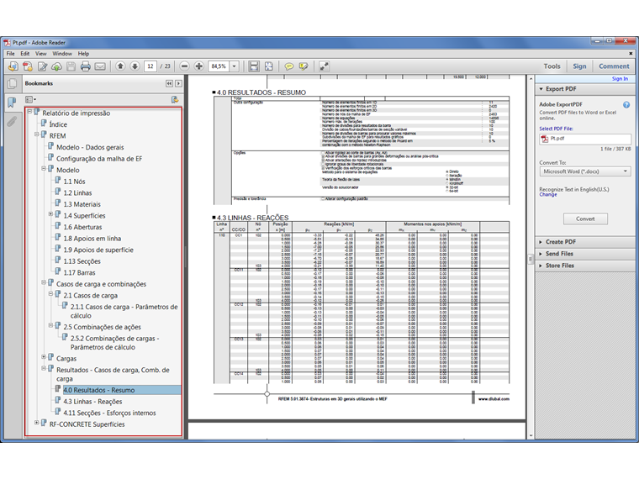Click the Highlight text icon
Image resolution: width=639 pixels, height=479 pixels.
coord(304,66)
